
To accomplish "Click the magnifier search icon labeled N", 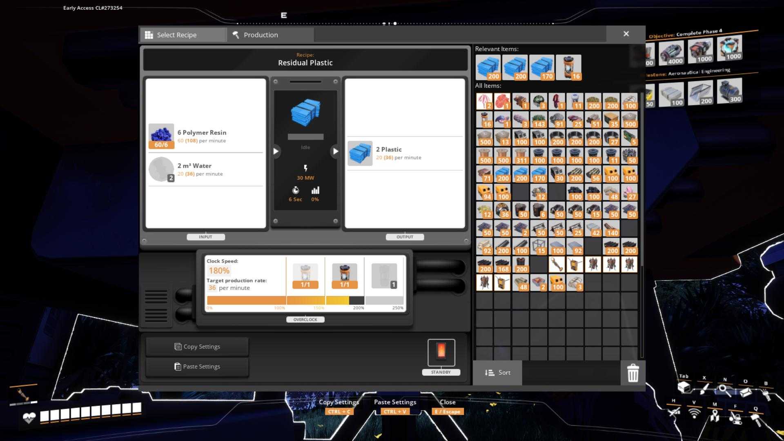I will coord(724,390).
